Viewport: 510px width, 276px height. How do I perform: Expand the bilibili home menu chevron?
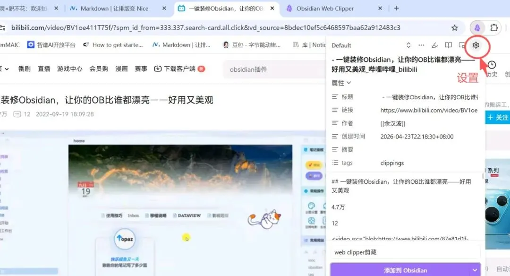coord(7,69)
